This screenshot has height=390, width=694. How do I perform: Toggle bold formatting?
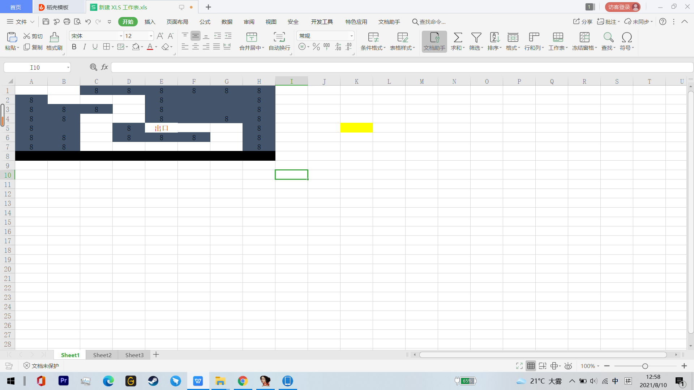pos(74,47)
